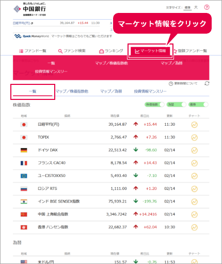The height and width of the screenshot is (264, 222).
Task: Toggle the 為替 switch
Action: point(176,105)
